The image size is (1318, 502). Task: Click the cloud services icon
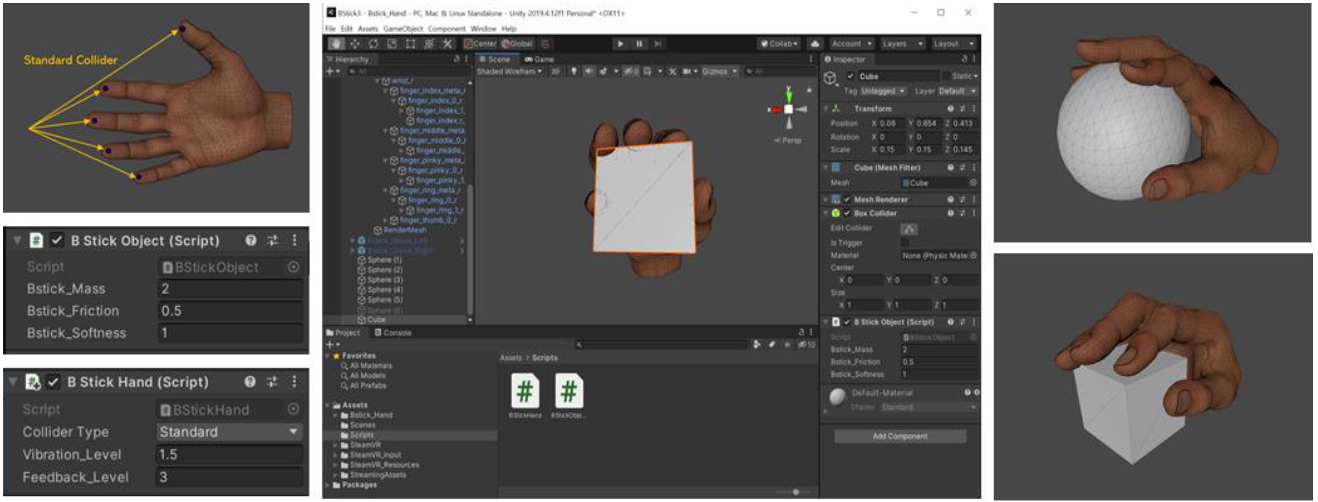815,44
